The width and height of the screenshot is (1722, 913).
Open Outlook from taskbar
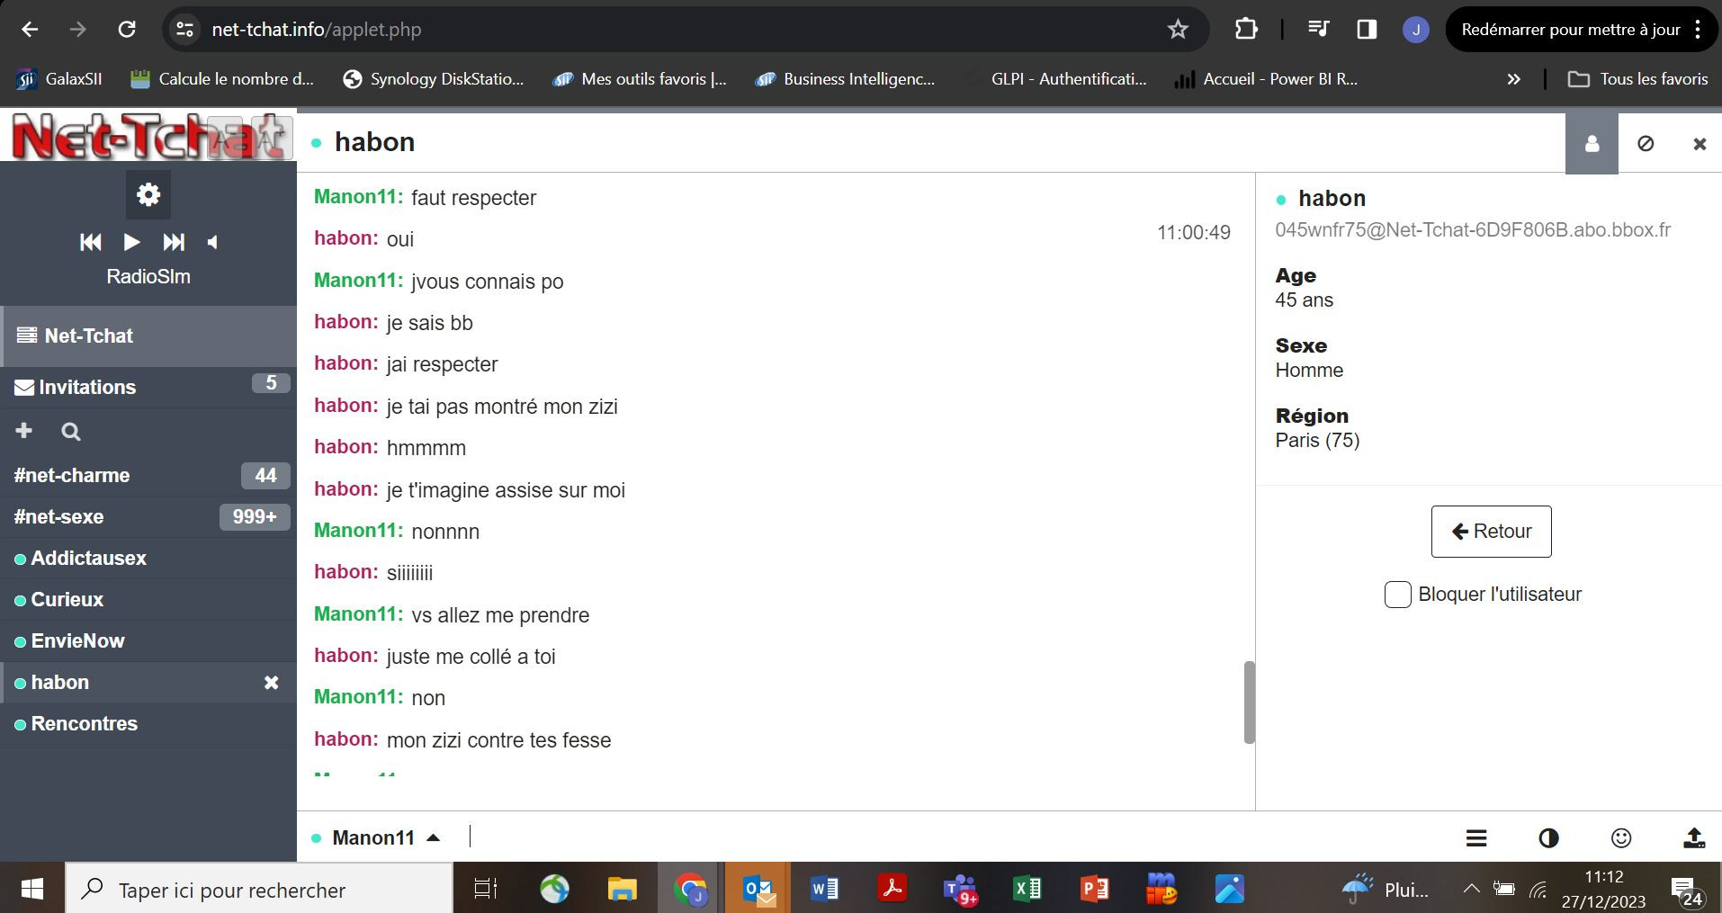pos(758,889)
